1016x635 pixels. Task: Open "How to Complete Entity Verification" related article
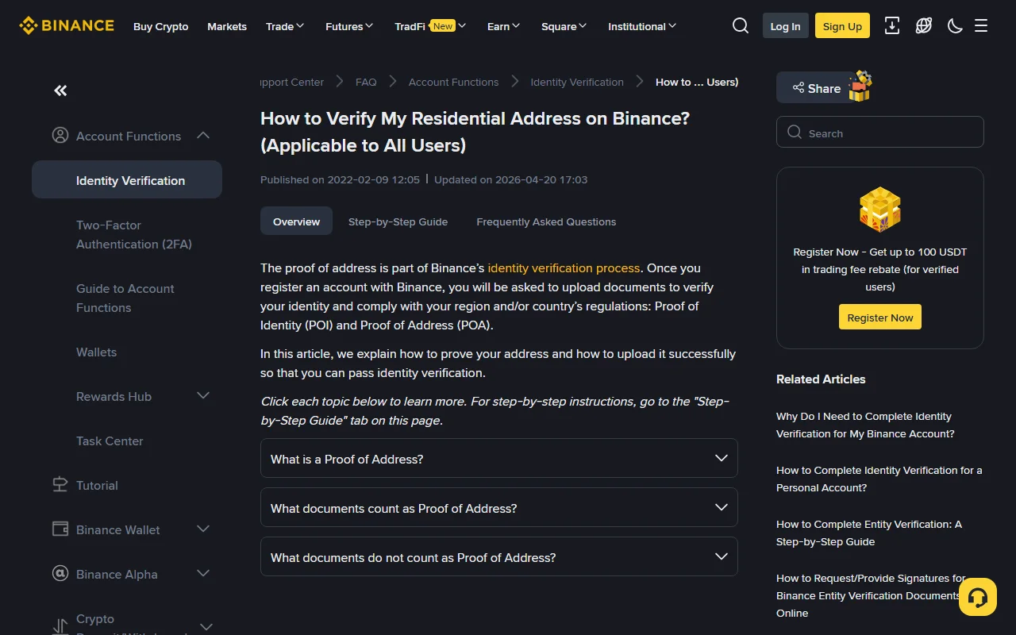(869, 533)
